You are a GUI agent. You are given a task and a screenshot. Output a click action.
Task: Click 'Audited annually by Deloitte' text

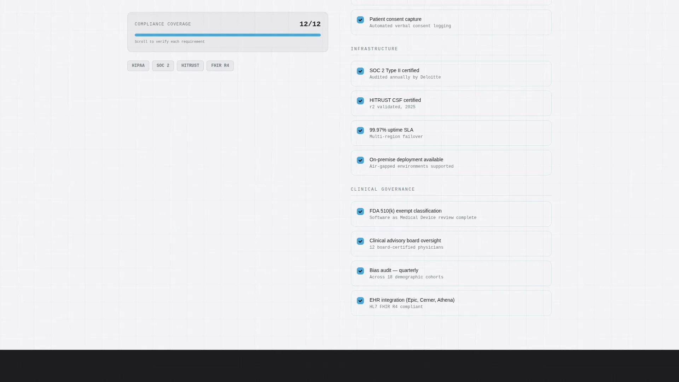coord(405,77)
